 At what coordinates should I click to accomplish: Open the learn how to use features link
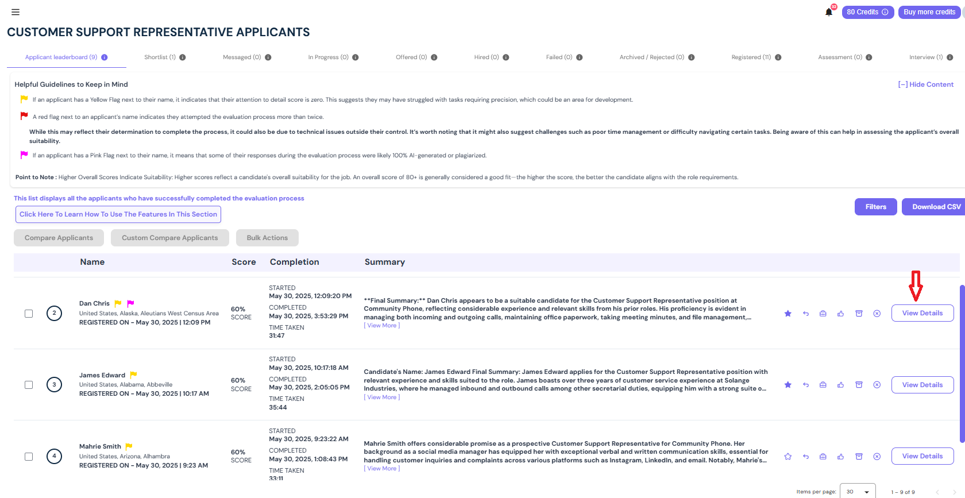[x=118, y=214]
